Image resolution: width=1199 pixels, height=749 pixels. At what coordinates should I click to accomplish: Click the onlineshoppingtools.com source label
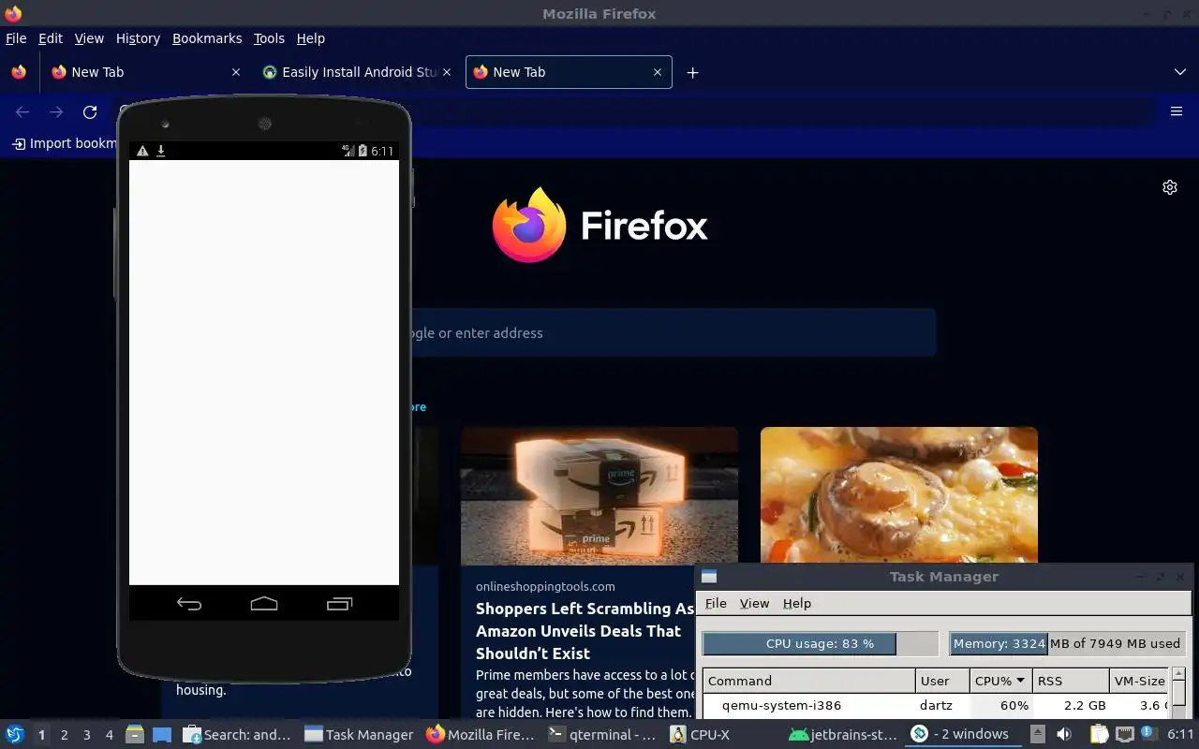pyautogui.click(x=545, y=586)
